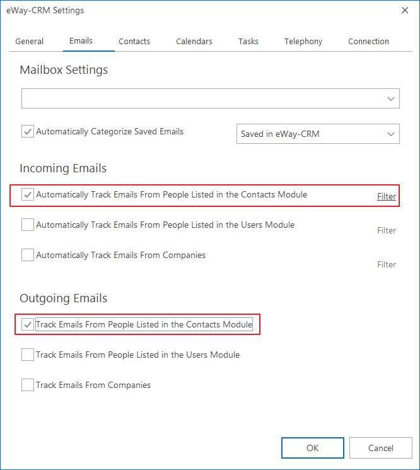The image size is (420, 470).
Task: Open the Filter link for Contacts Module
Action: [387, 196]
